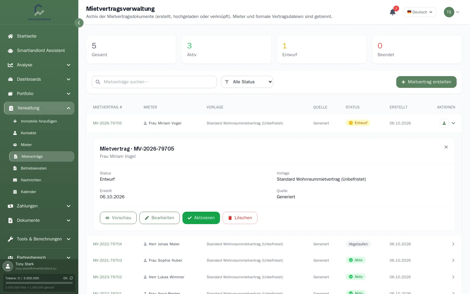
Task: Collapse the Verwaltung menu section
Action: (39, 108)
